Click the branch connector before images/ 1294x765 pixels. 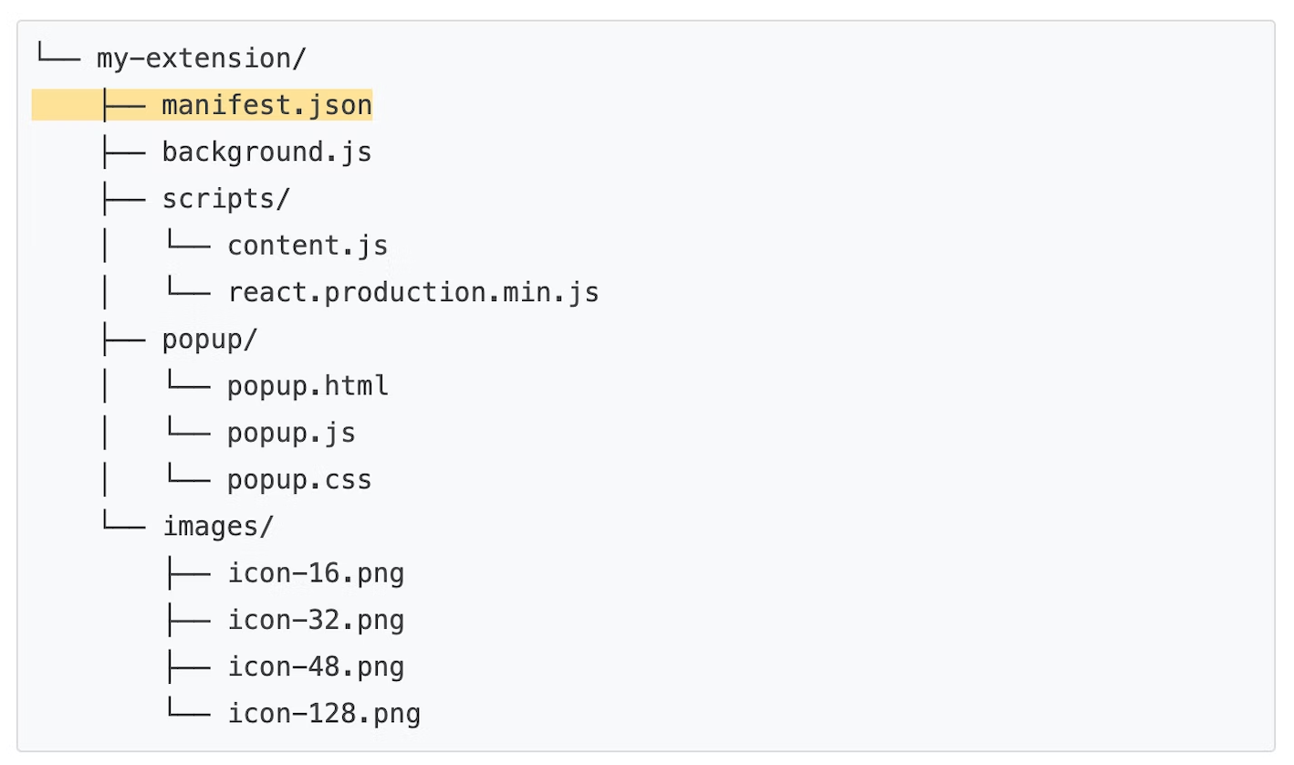pos(124,527)
